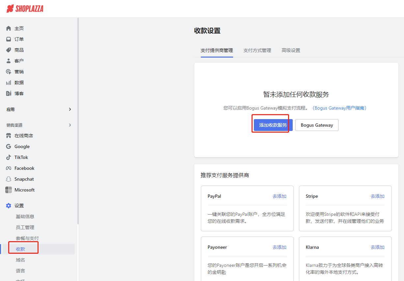Go to 订单 in the sidebar
This screenshot has height=281, width=404.
pos(19,39)
